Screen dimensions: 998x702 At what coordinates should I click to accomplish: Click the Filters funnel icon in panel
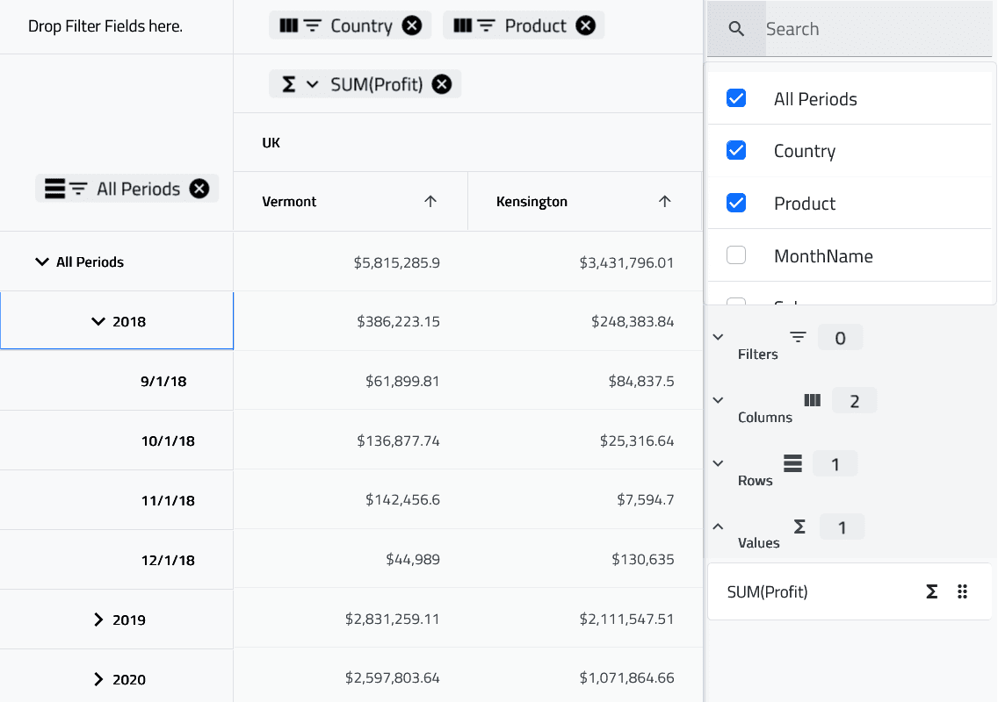point(799,337)
